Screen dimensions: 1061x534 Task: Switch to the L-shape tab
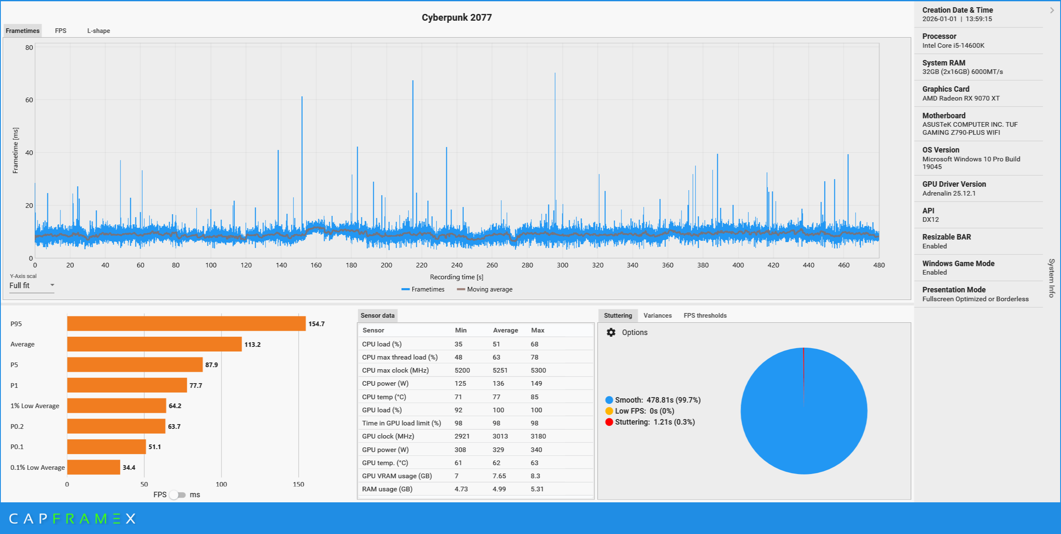(x=98, y=31)
